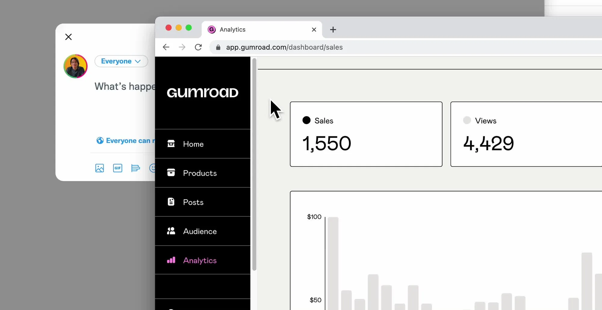The width and height of the screenshot is (602, 310).
Task: Click the $50 chart axis label
Action: [x=315, y=300]
